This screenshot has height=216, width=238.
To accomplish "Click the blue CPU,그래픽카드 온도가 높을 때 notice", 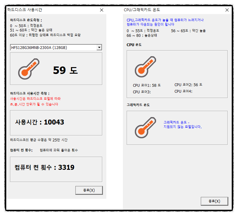I will [165, 22].
